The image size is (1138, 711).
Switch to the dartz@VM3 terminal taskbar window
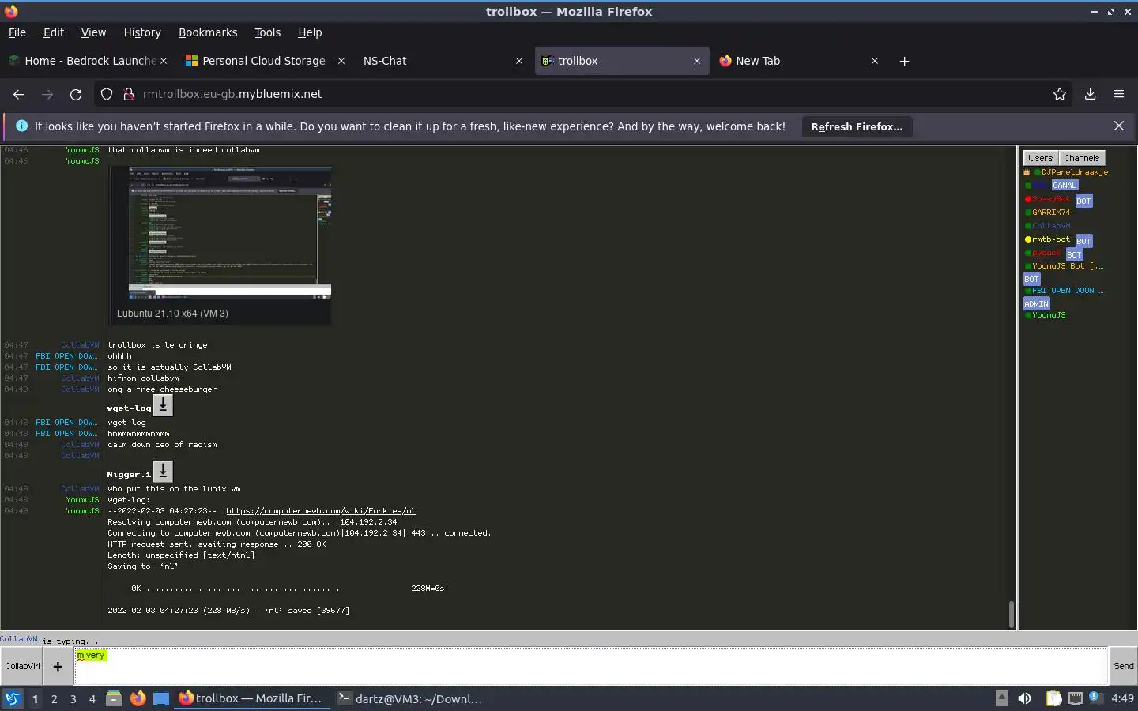(409, 698)
